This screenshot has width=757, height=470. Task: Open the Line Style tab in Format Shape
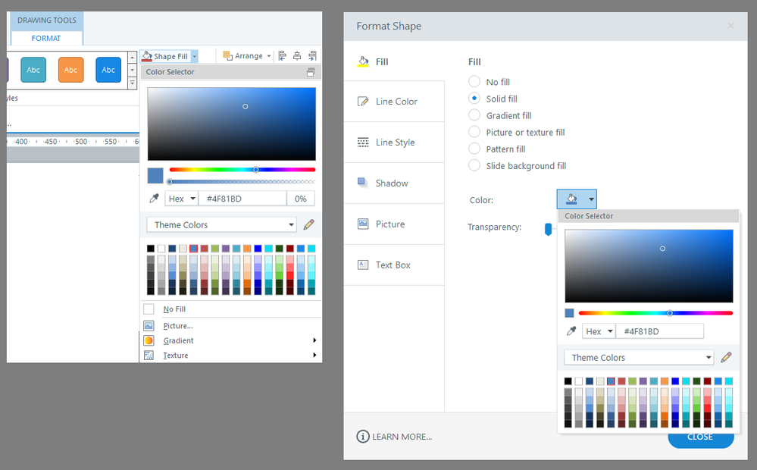(x=394, y=143)
